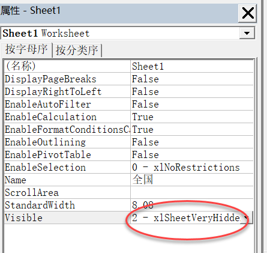Select the EnableCalculation property row
Image resolution: width=267 pixels, height=253 pixels.
(129, 117)
